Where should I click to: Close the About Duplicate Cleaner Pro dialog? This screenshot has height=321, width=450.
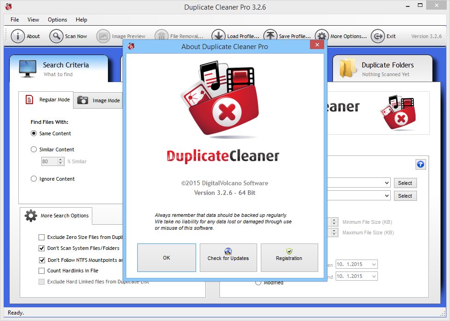pos(317,45)
